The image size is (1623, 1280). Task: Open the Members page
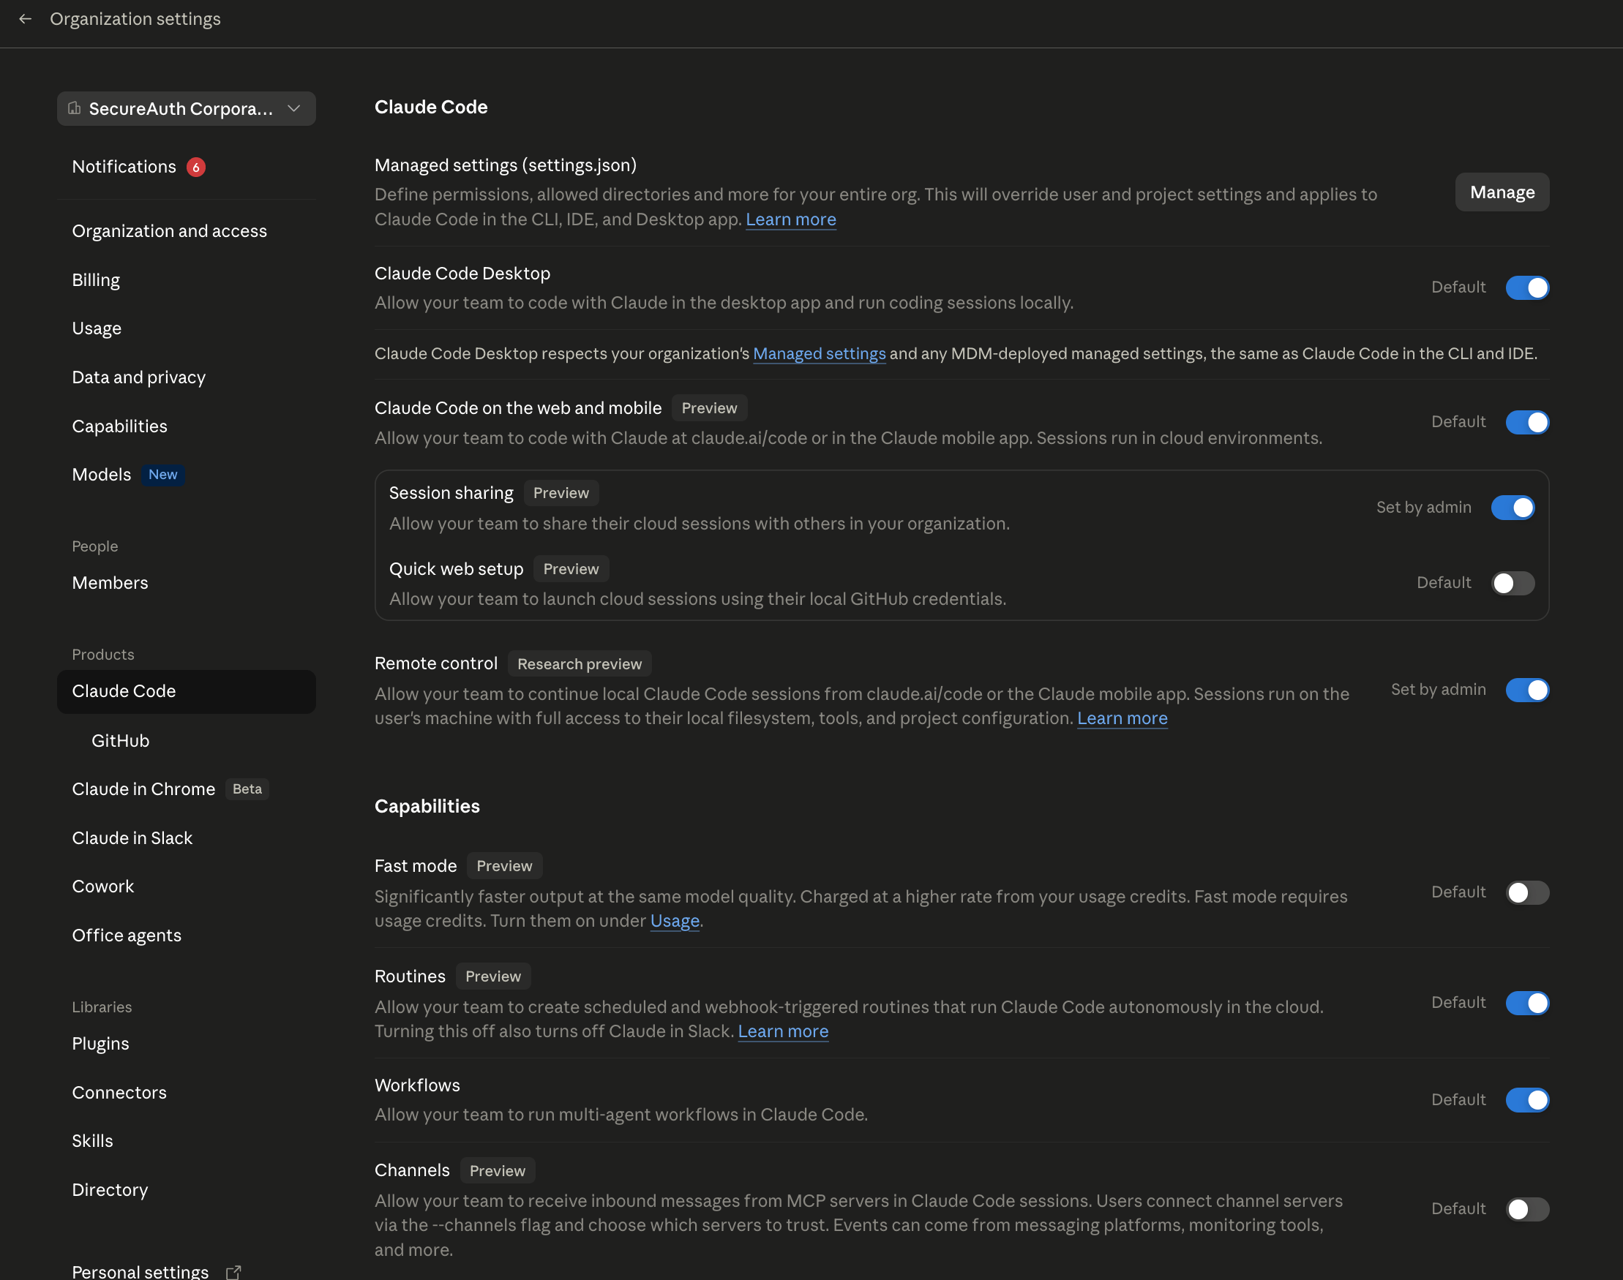(186, 582)
